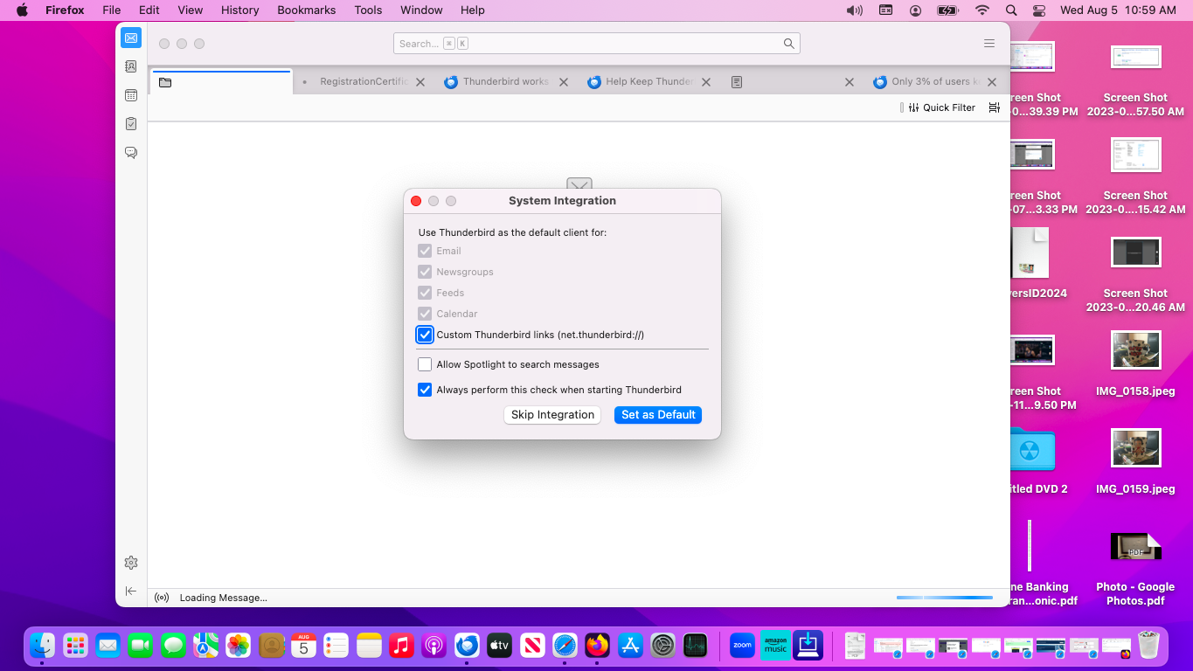Open Launchpad from the Dock

[x=75, y=646]
